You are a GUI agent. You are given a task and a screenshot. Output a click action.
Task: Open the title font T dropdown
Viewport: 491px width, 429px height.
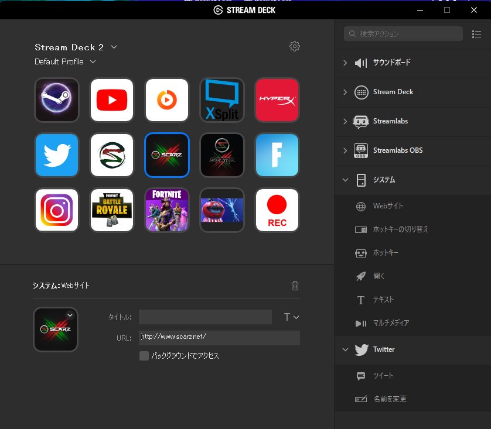pyautogui.click(x=291, y=317)
